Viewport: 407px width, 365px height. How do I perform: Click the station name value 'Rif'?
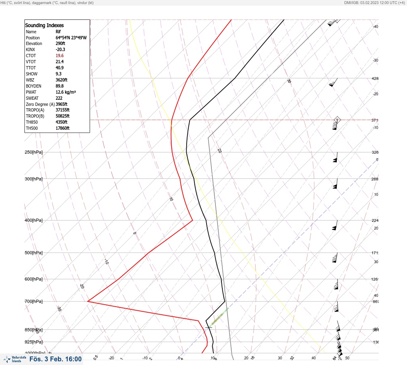(58, 32)
